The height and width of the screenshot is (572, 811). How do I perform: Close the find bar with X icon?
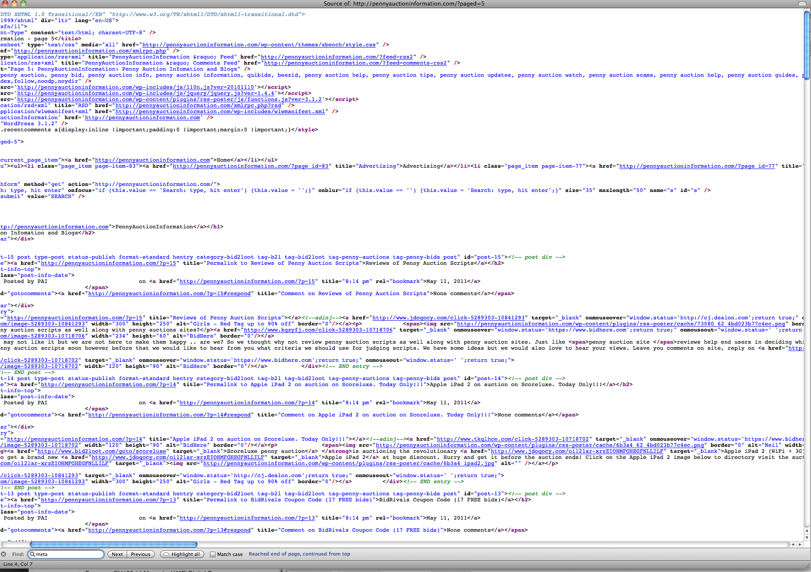coord(3,554)
